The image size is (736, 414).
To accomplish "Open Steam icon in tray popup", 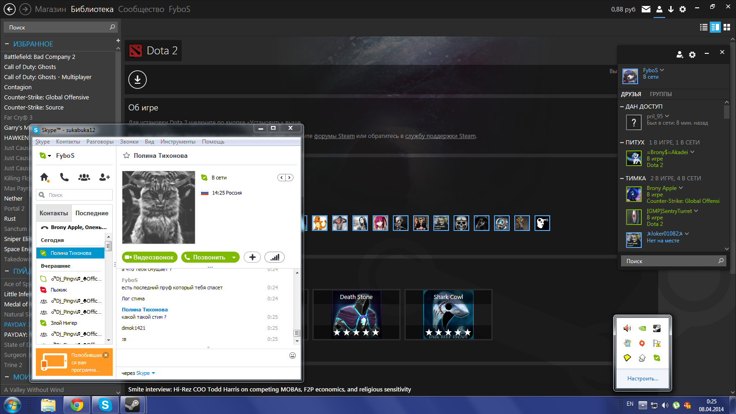I will 657,328.
